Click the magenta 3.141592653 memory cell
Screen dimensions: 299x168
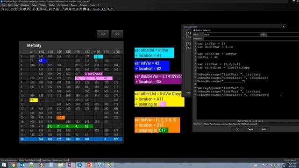click(x=93, y=74)
